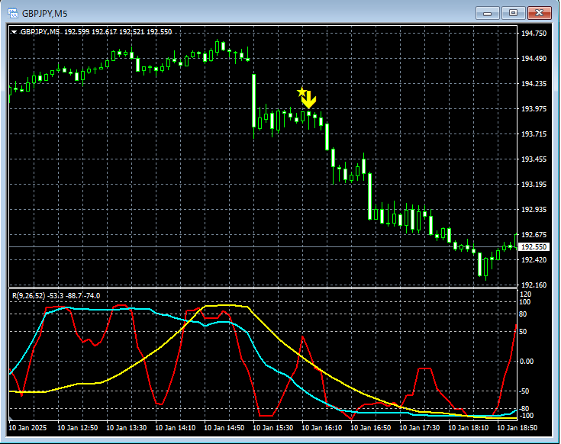561x444 pixels.
Task: Close the GBPJPY,M5 chart window
Action: [539, 12]
